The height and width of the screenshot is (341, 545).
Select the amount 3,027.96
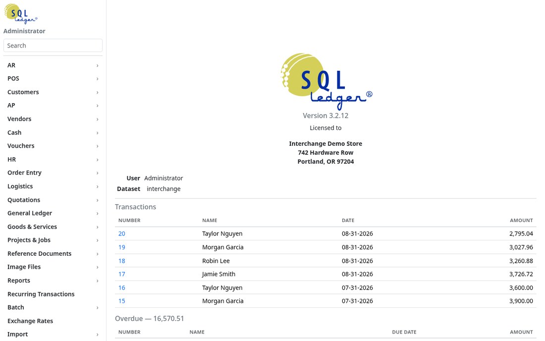521,247
